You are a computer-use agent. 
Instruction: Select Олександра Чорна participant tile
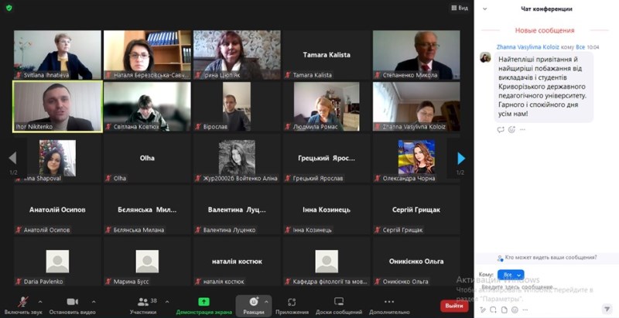pos(416,158)
